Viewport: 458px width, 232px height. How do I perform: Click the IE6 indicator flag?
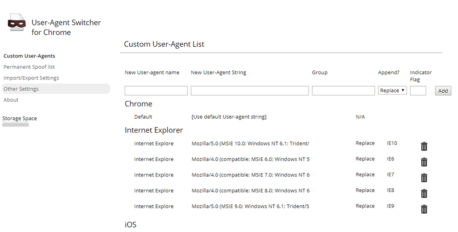pos(390,159)
